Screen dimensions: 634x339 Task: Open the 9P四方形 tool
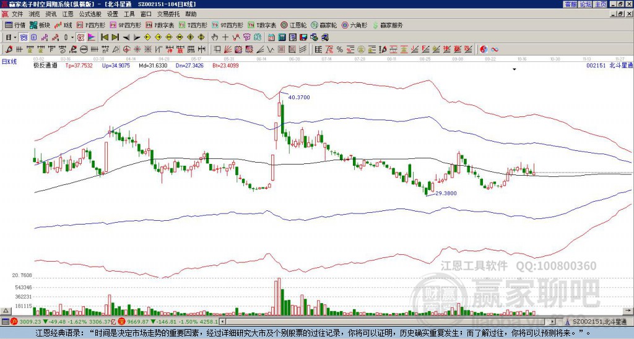point(125,25)
